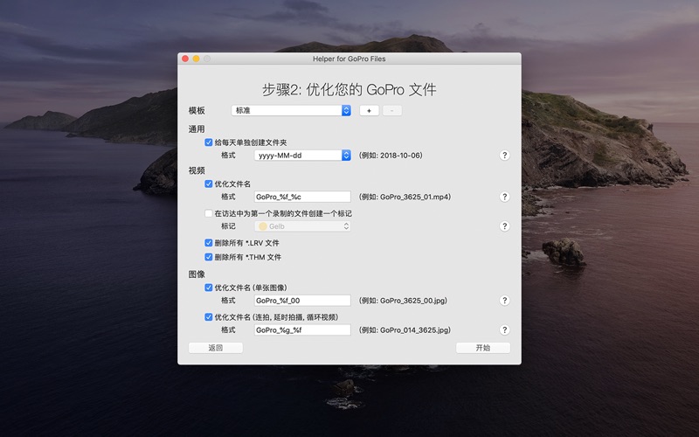Click the 通用 section label
The image size is (699, 437).
point(197,129)
